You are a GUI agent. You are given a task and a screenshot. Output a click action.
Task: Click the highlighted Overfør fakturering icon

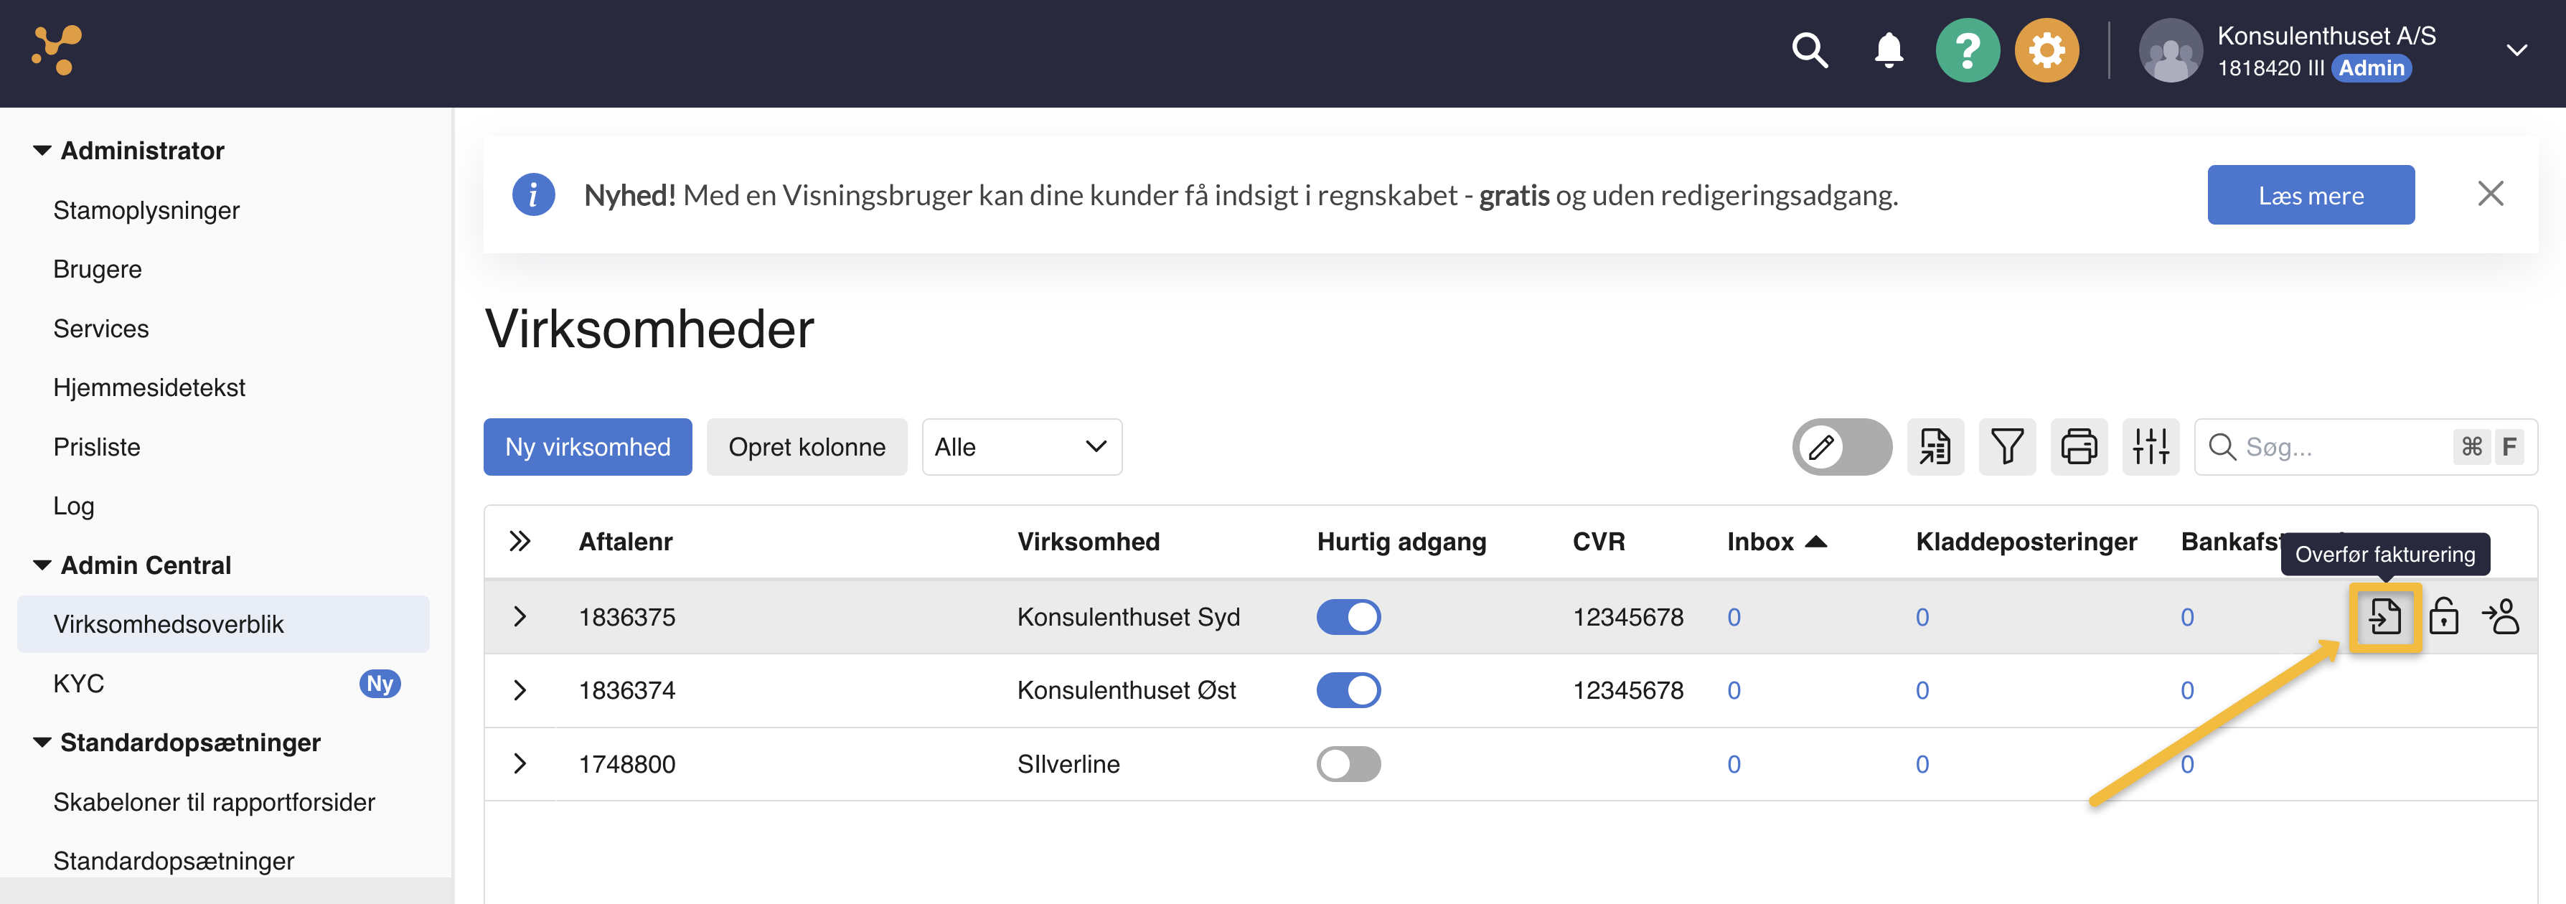tap(2388, 616)
